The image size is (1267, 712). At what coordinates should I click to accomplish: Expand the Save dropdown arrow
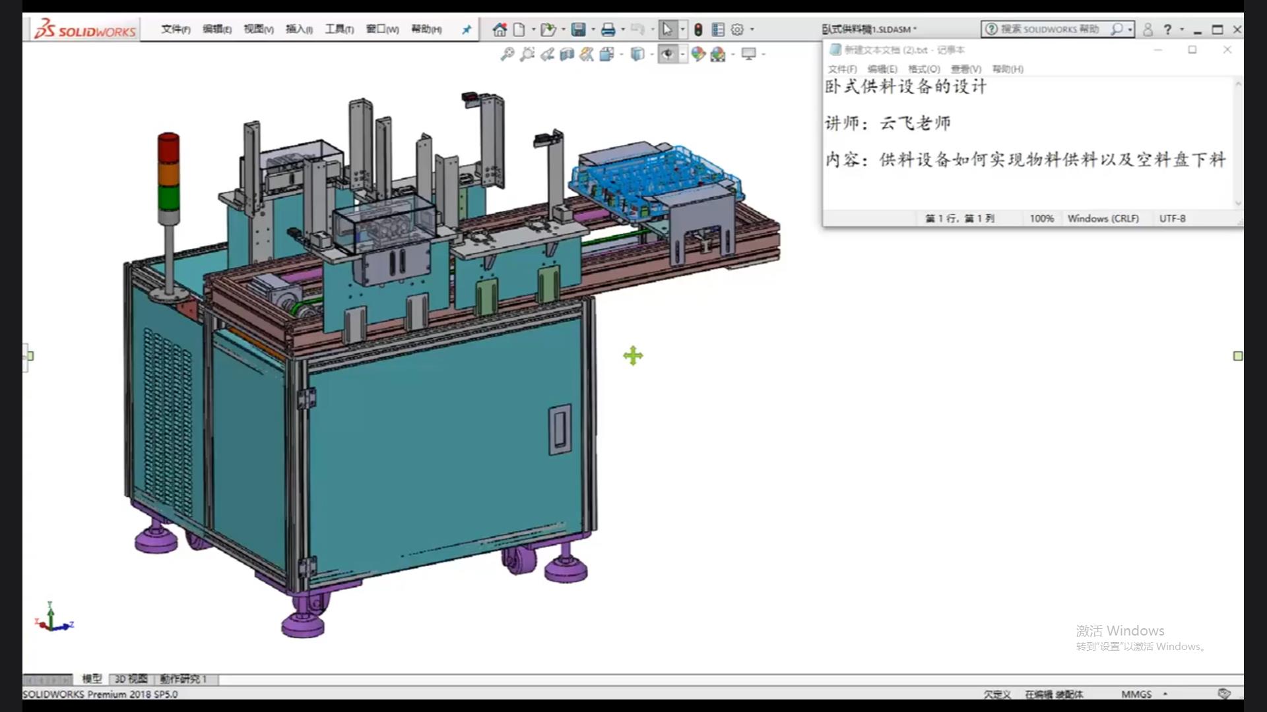pyautogui.click(x=593, y=30)
